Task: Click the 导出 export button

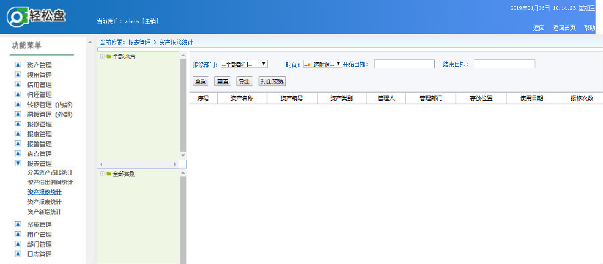Action: (x=244, y=82)
